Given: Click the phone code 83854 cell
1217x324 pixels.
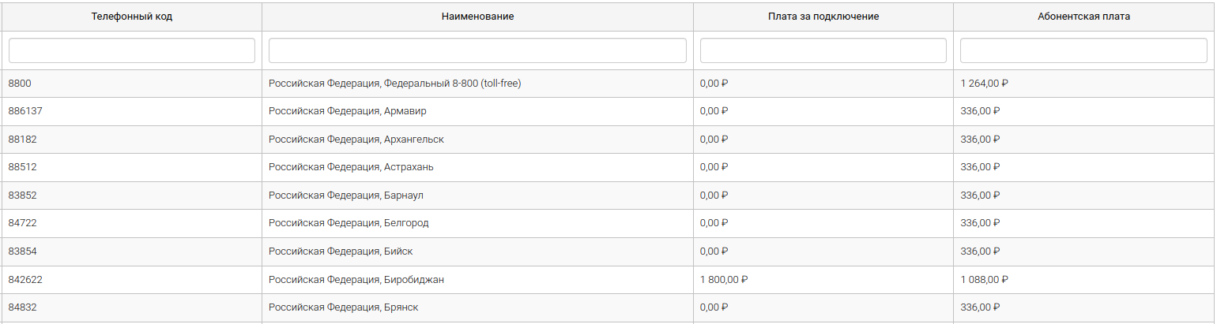Looking at the screenshot, I should [23, 251].
